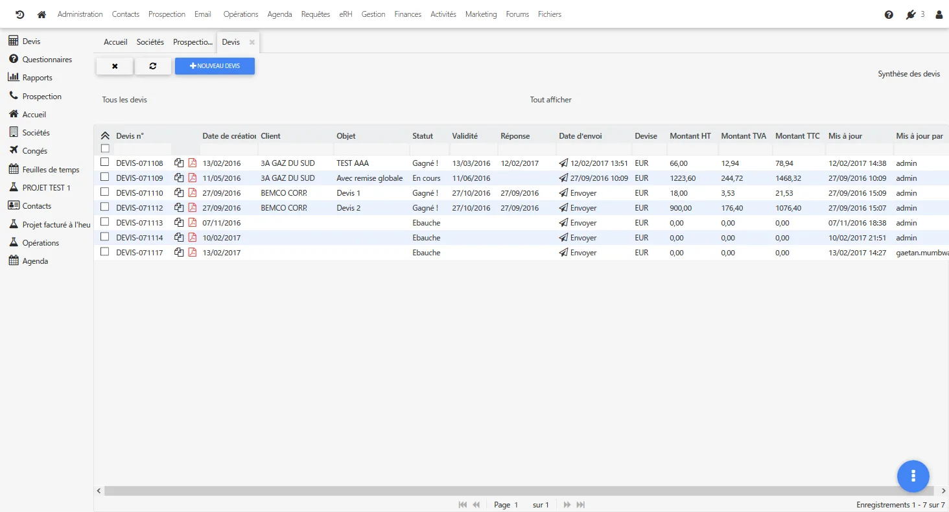This screenshot has width=949, height=512.
Task: Go to first page of results
Action: click(463, 505)
